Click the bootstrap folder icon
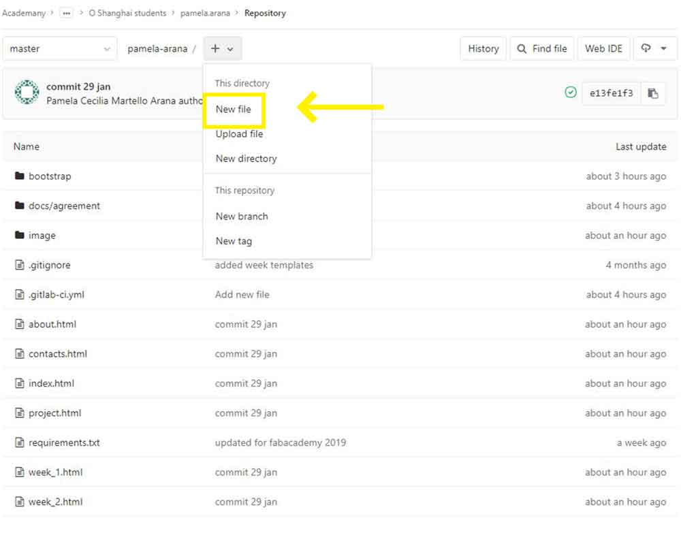681x533 pixels. (20, 176)
